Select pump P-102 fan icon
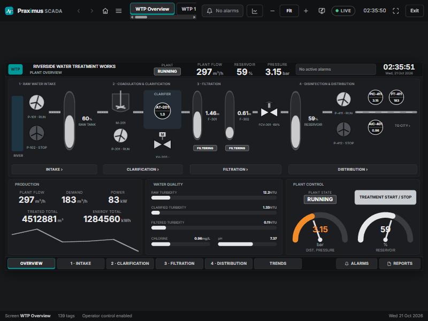Screen dimensions: 428x321 coord(36,133)
